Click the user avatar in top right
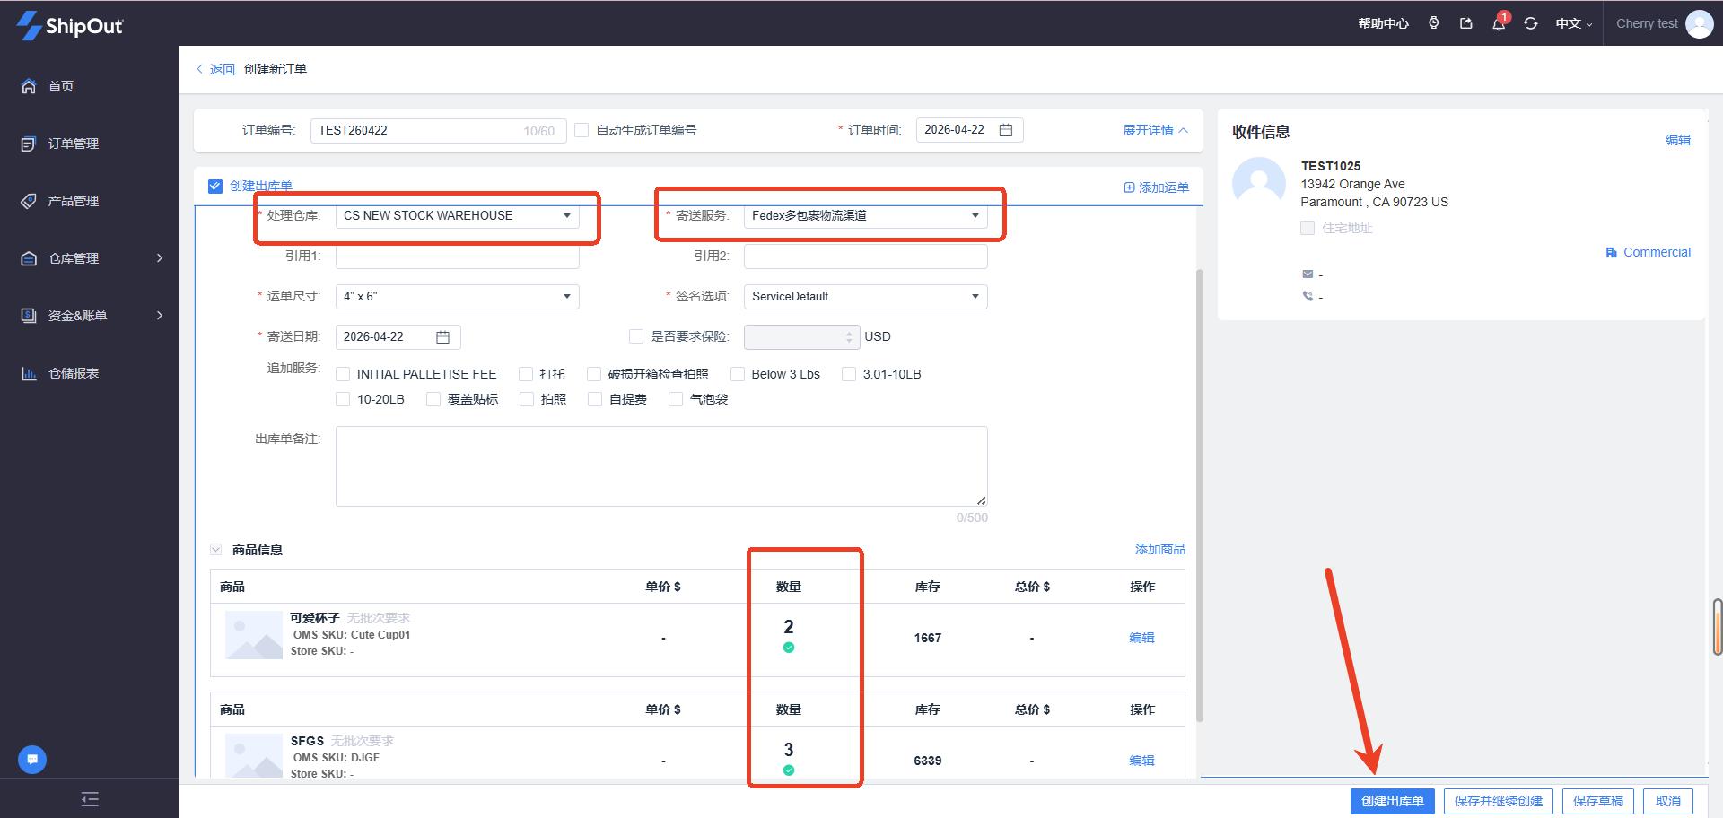Screen dimensions: 1723x818 (1699, 24)
